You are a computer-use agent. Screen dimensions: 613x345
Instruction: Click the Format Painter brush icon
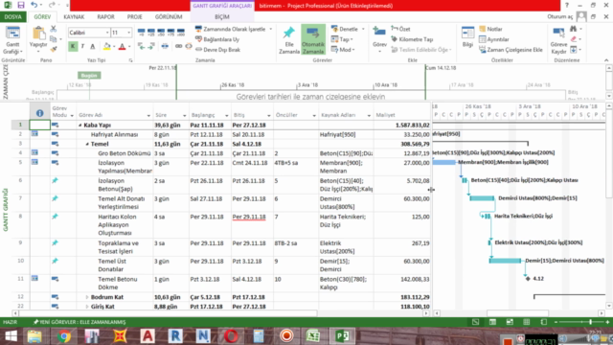(54, 49)
